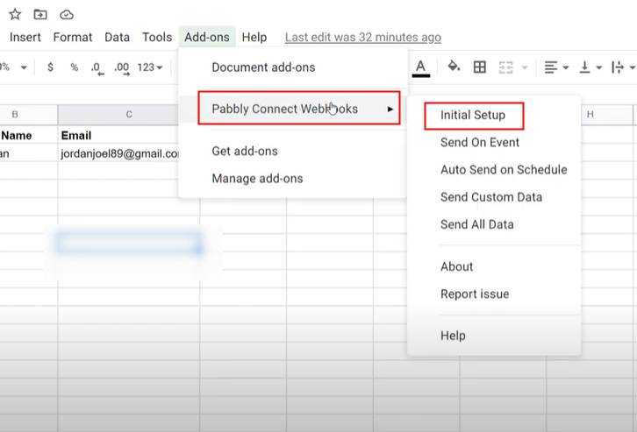Open the Insert menu
Image resolution: width=637 pixels, height=432 pixels.
(x=25, y=38)
